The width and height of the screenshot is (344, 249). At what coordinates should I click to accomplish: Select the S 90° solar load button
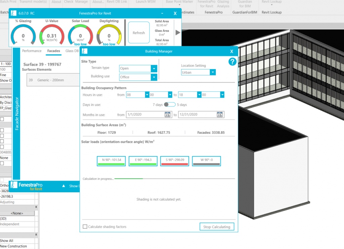[175, 161]
